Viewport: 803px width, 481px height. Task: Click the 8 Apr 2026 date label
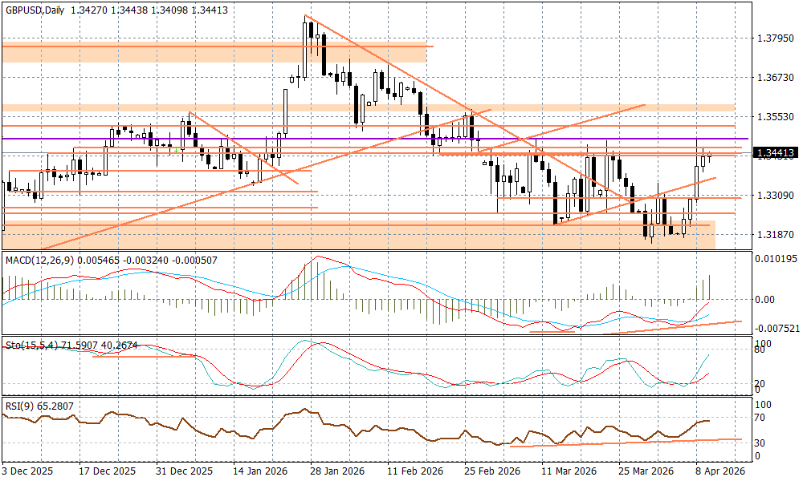coord(721,471)
